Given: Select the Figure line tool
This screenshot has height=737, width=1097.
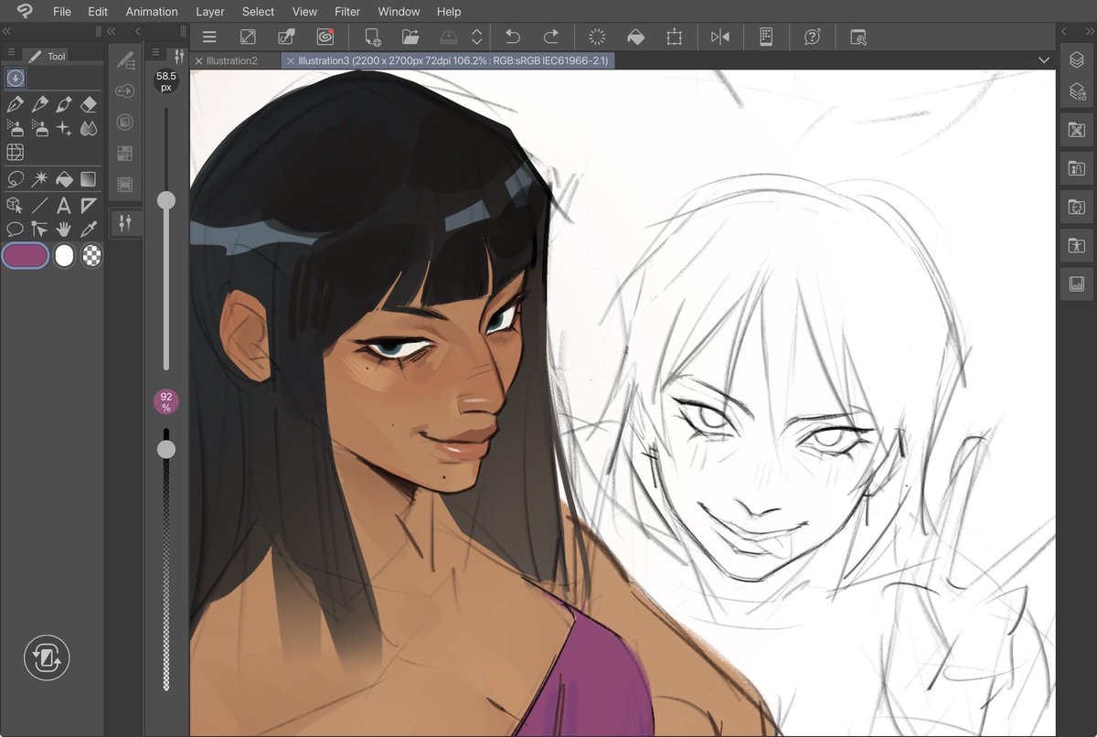Looking at the screenshot, I should point(39,205).
